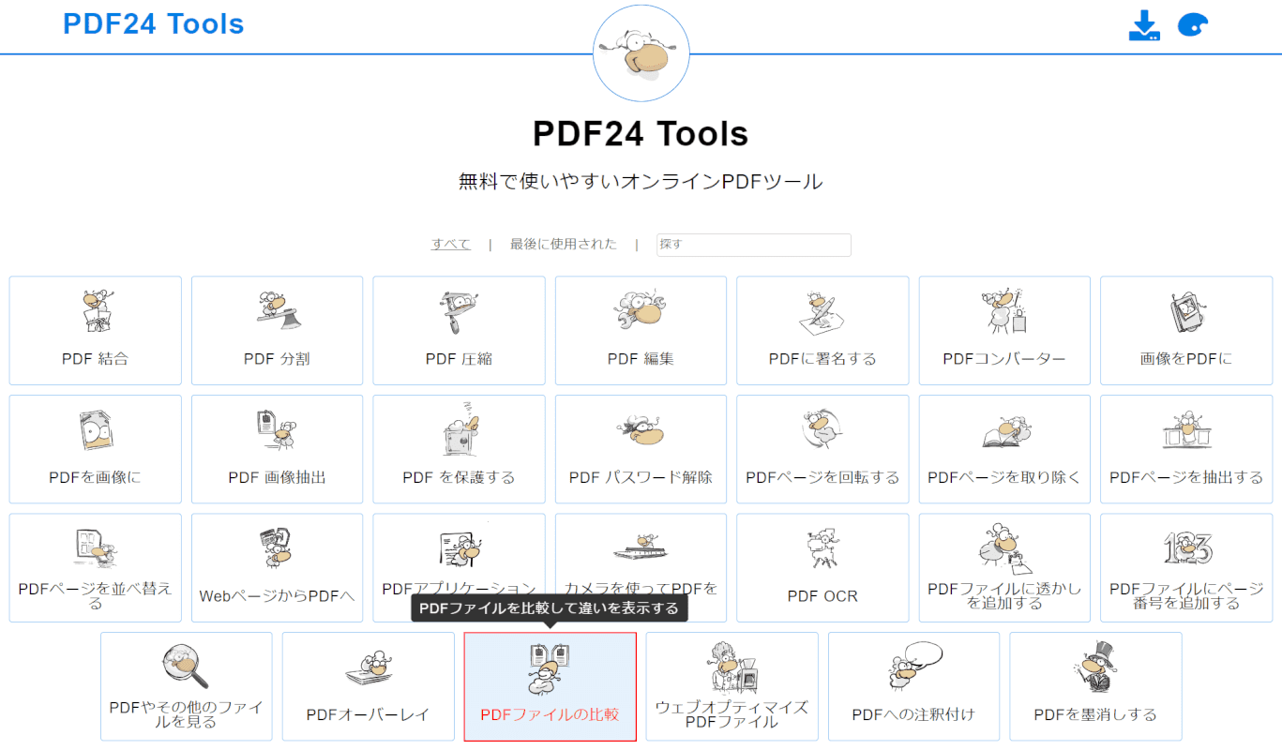This screenshot has height=750, width=1282.
Task: Click the PDFを画像に label text
Action: coord(95,477)
